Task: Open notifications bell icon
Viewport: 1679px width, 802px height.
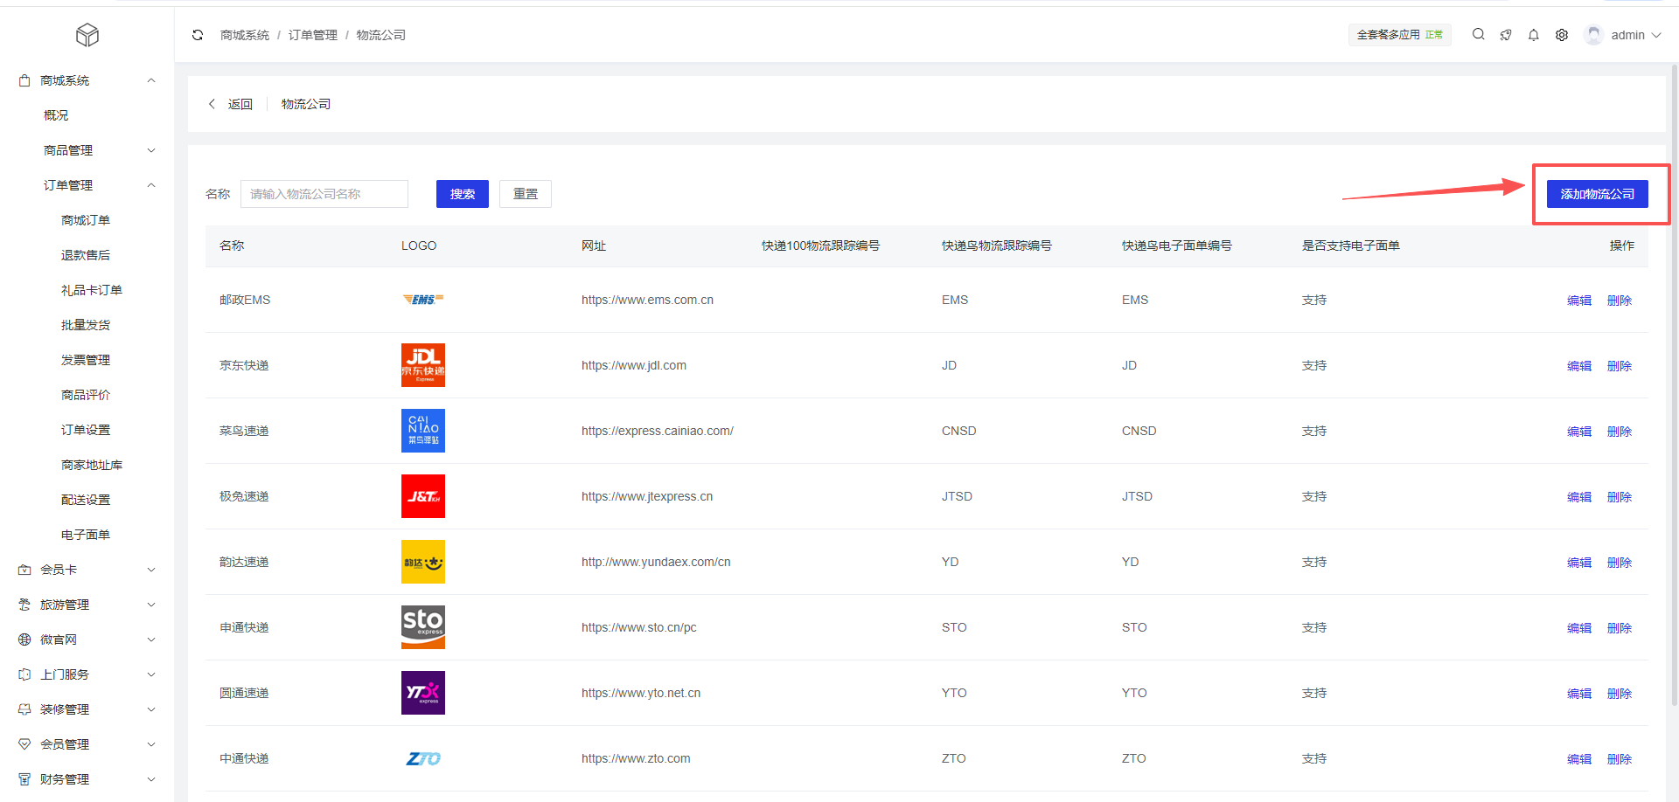Action: pyautogui.click(x=1533, y=35)
